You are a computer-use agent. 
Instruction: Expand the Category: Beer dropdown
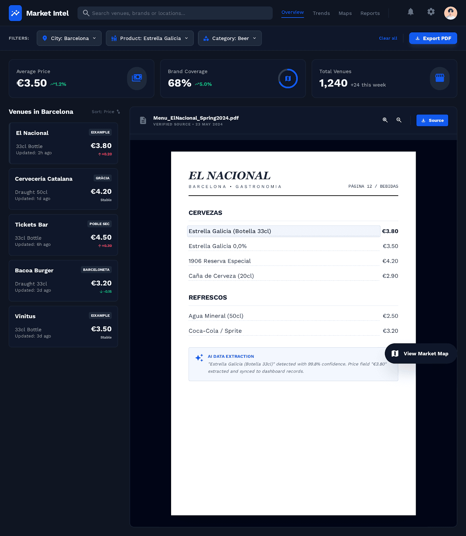[x=230, y=38]
